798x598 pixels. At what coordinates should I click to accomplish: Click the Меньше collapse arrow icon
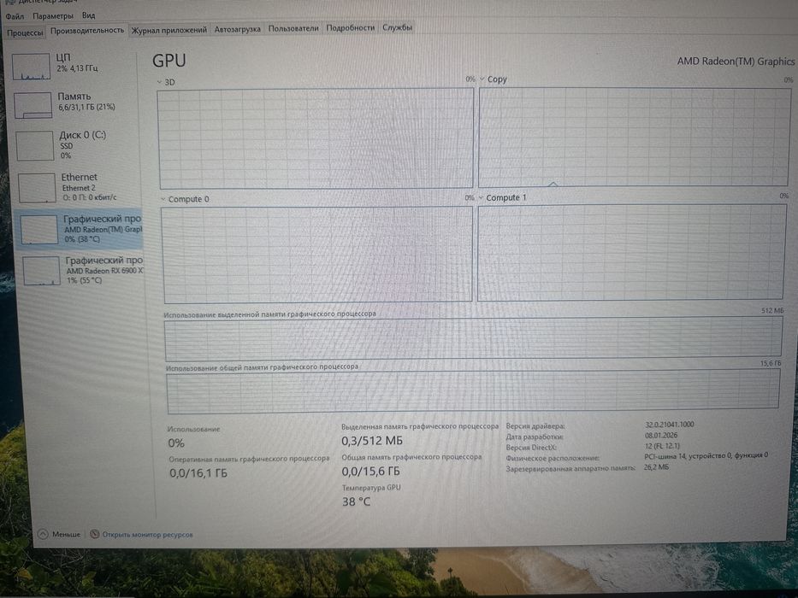click(x=43, y=534)
